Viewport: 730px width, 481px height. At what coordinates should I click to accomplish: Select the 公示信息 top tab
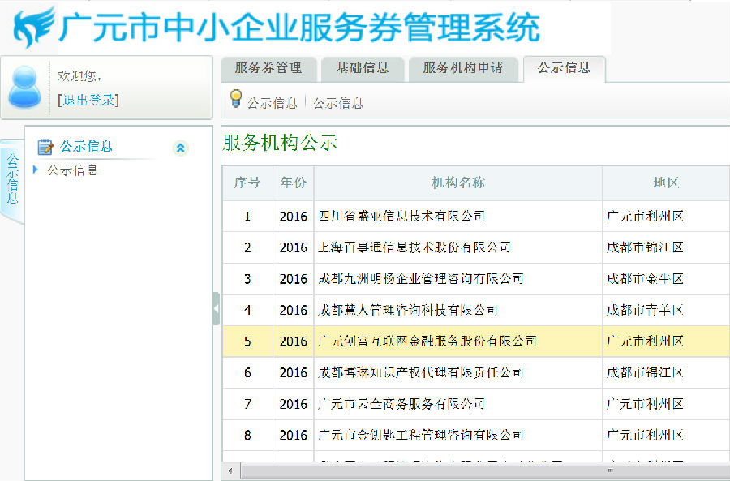564,68
